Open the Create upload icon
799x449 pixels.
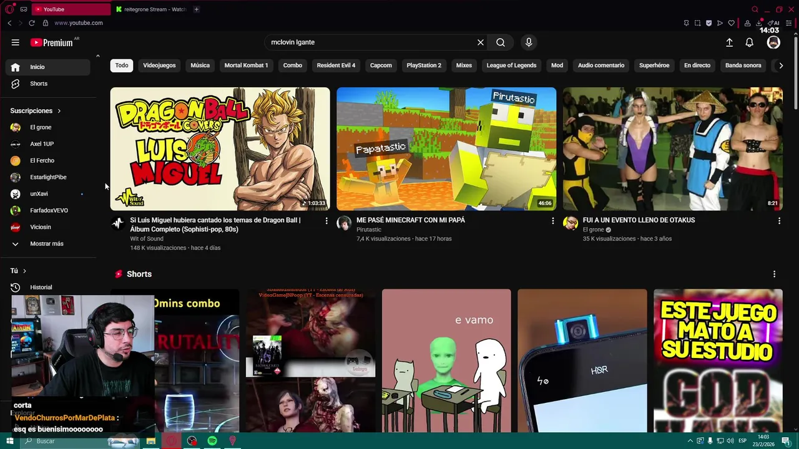(729, 42)
